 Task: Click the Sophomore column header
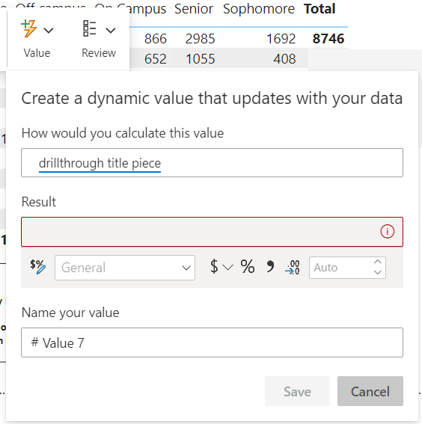click(259, 9)
